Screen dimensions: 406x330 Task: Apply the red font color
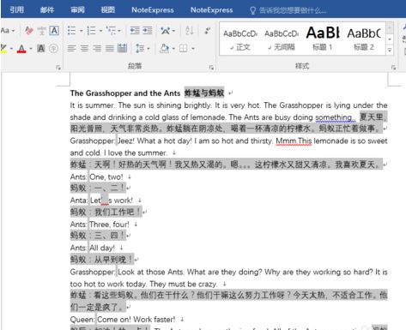pos(21,49)
